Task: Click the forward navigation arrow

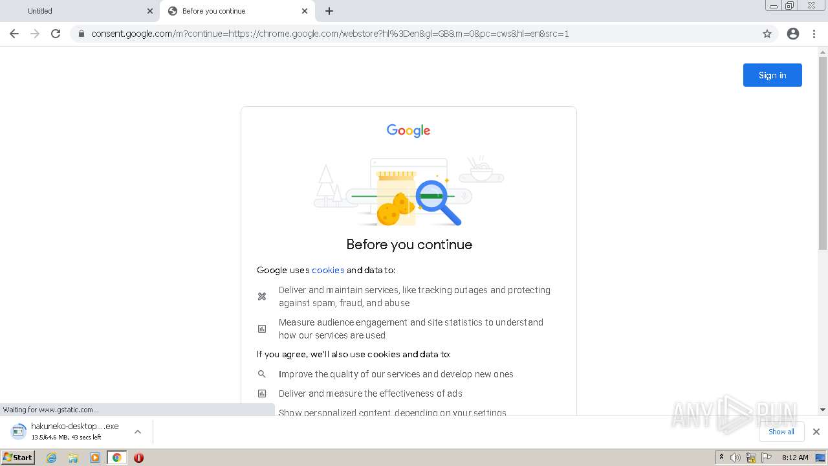Action: click(35, 34)
